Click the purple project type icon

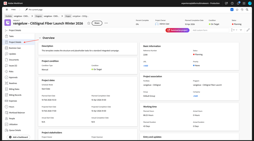[x=7, y=22]
